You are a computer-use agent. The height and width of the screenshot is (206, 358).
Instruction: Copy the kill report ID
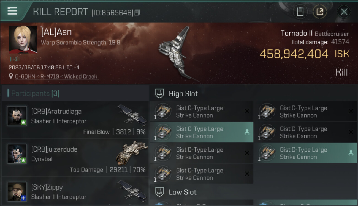137,13
